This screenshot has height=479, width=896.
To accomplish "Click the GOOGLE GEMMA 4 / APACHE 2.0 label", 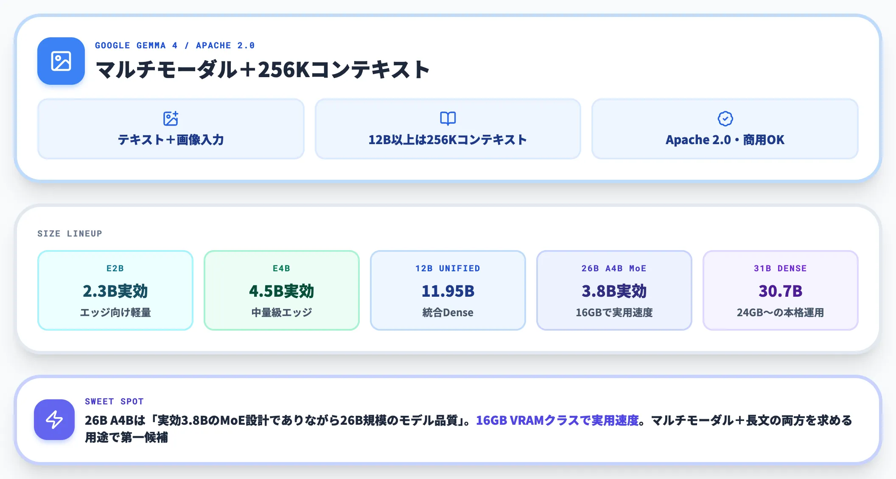I will coord(175,45).
